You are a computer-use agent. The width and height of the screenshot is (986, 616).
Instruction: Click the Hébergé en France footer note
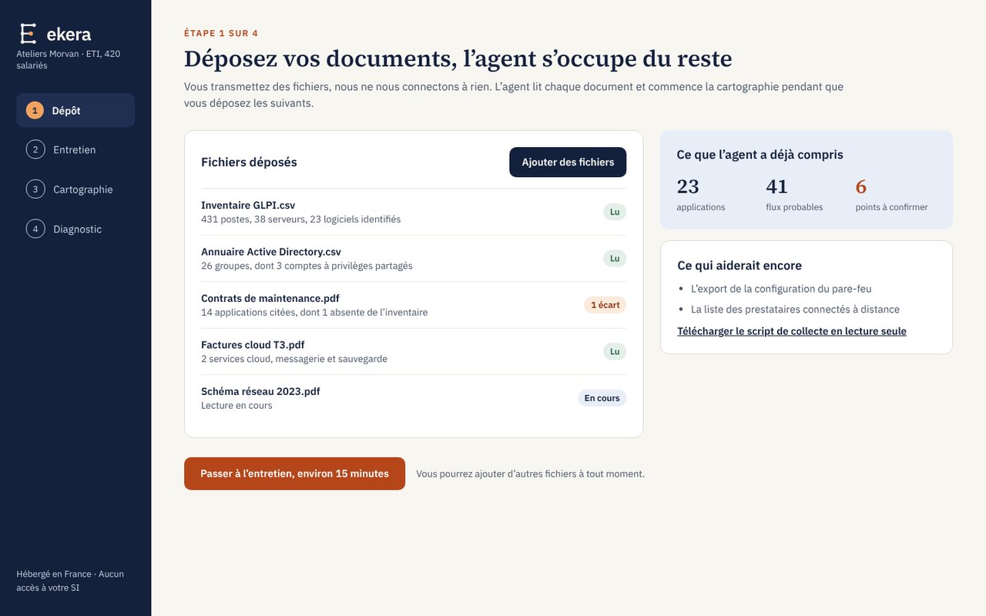point(70,581)
